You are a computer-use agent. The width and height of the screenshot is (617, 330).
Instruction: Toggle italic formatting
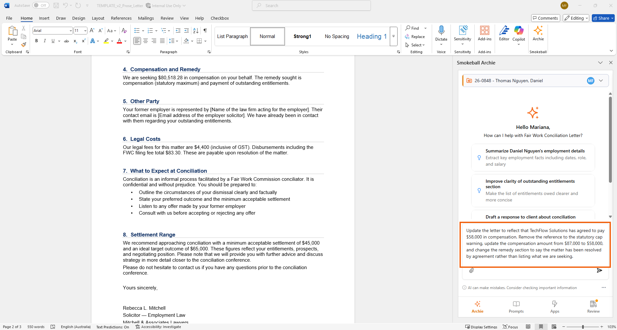point(45,41)
